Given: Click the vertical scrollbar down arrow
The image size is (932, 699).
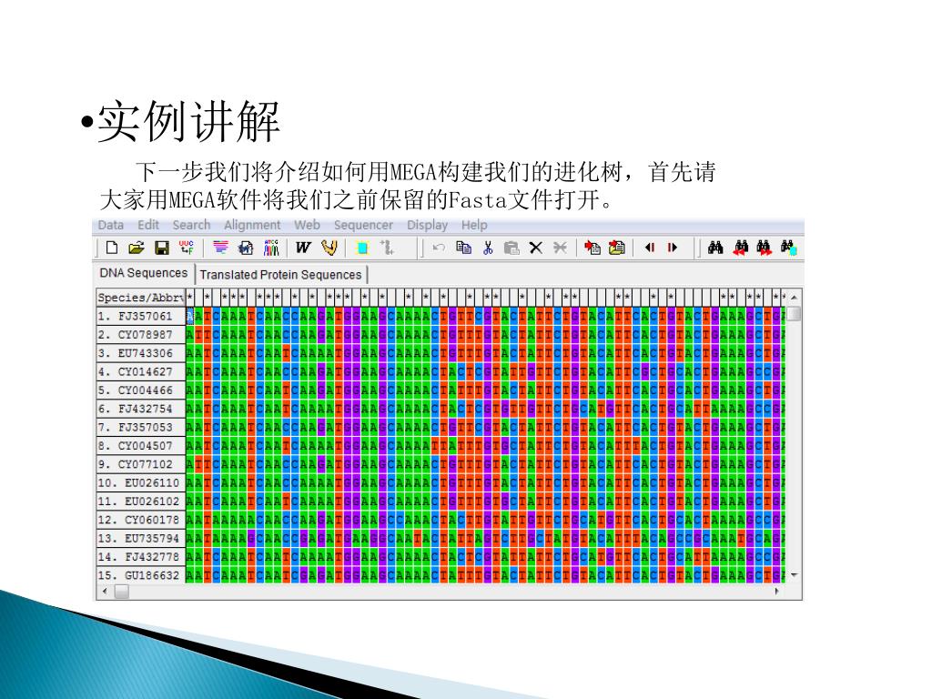Looking at the screenshot, I should (794, 575).
